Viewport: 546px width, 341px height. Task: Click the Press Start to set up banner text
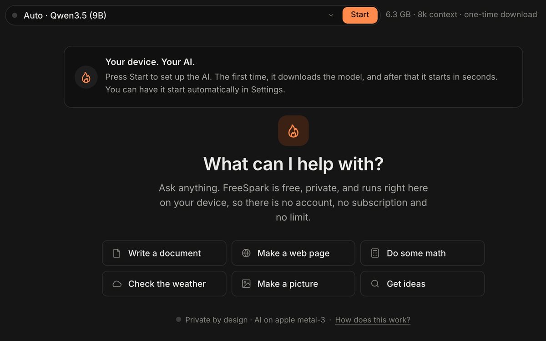(301, 83)
